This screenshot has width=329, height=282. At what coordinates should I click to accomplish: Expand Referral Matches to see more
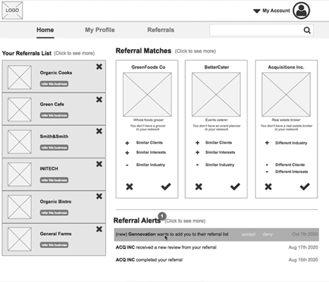point(196,51)
